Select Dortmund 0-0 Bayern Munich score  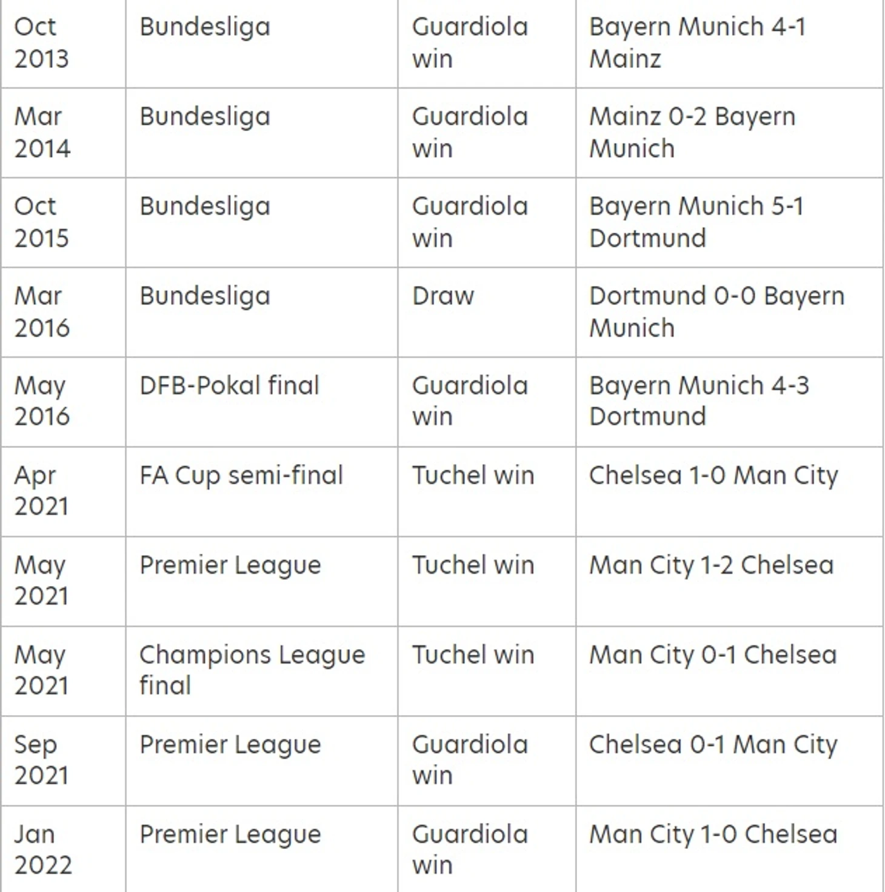pos(716,311)
